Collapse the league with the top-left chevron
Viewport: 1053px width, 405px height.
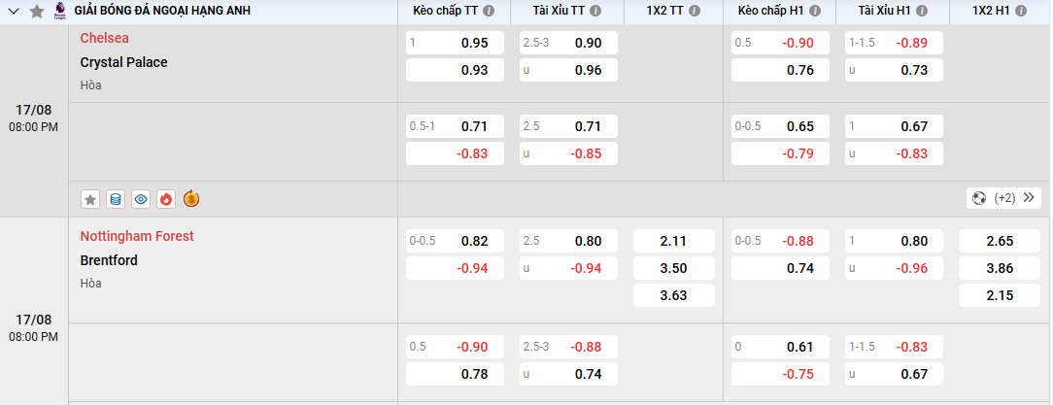coord(12,12)
